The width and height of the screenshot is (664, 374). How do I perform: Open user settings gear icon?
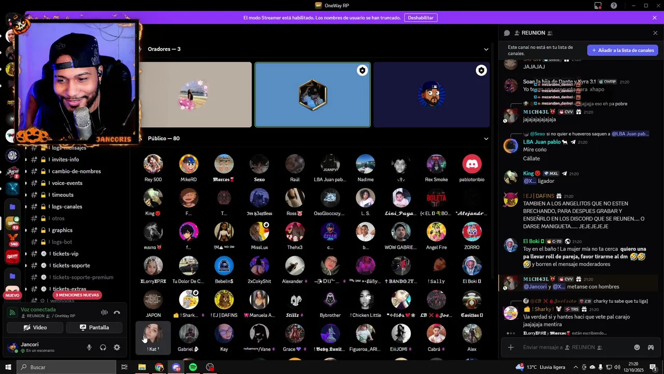[x=117, y=348]
